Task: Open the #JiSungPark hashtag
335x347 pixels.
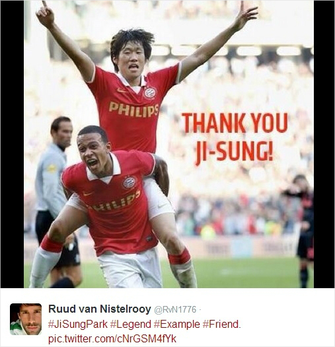Action: tap(78, 325)
